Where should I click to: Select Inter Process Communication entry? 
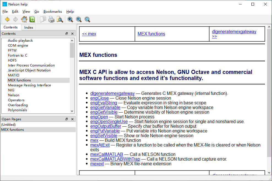click(x=31, y=65)
